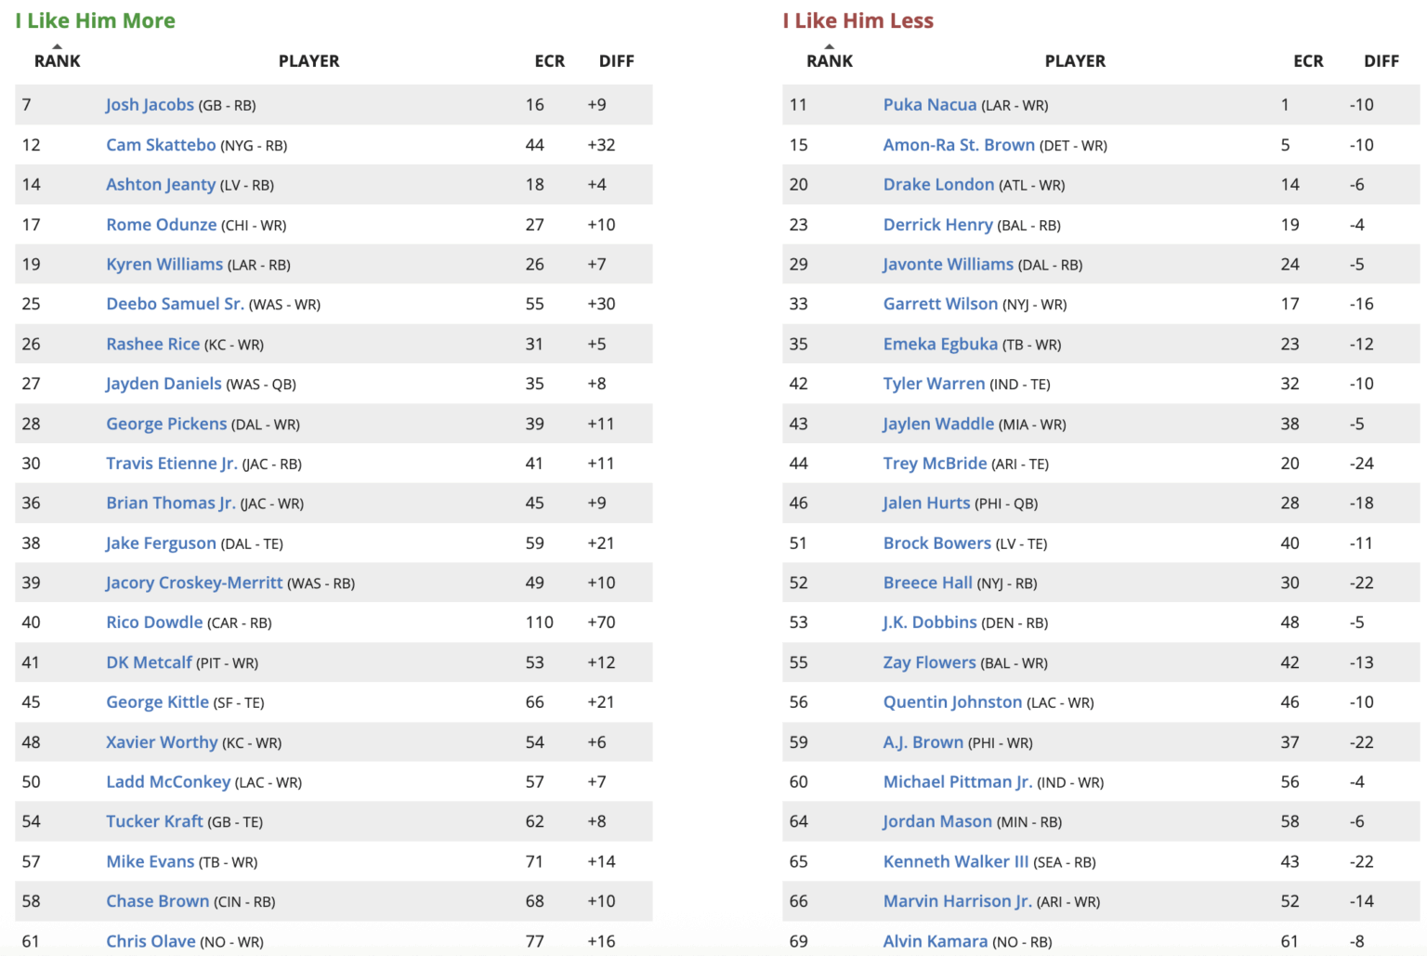Open Rico Dowdle player page

coord(154,622)
